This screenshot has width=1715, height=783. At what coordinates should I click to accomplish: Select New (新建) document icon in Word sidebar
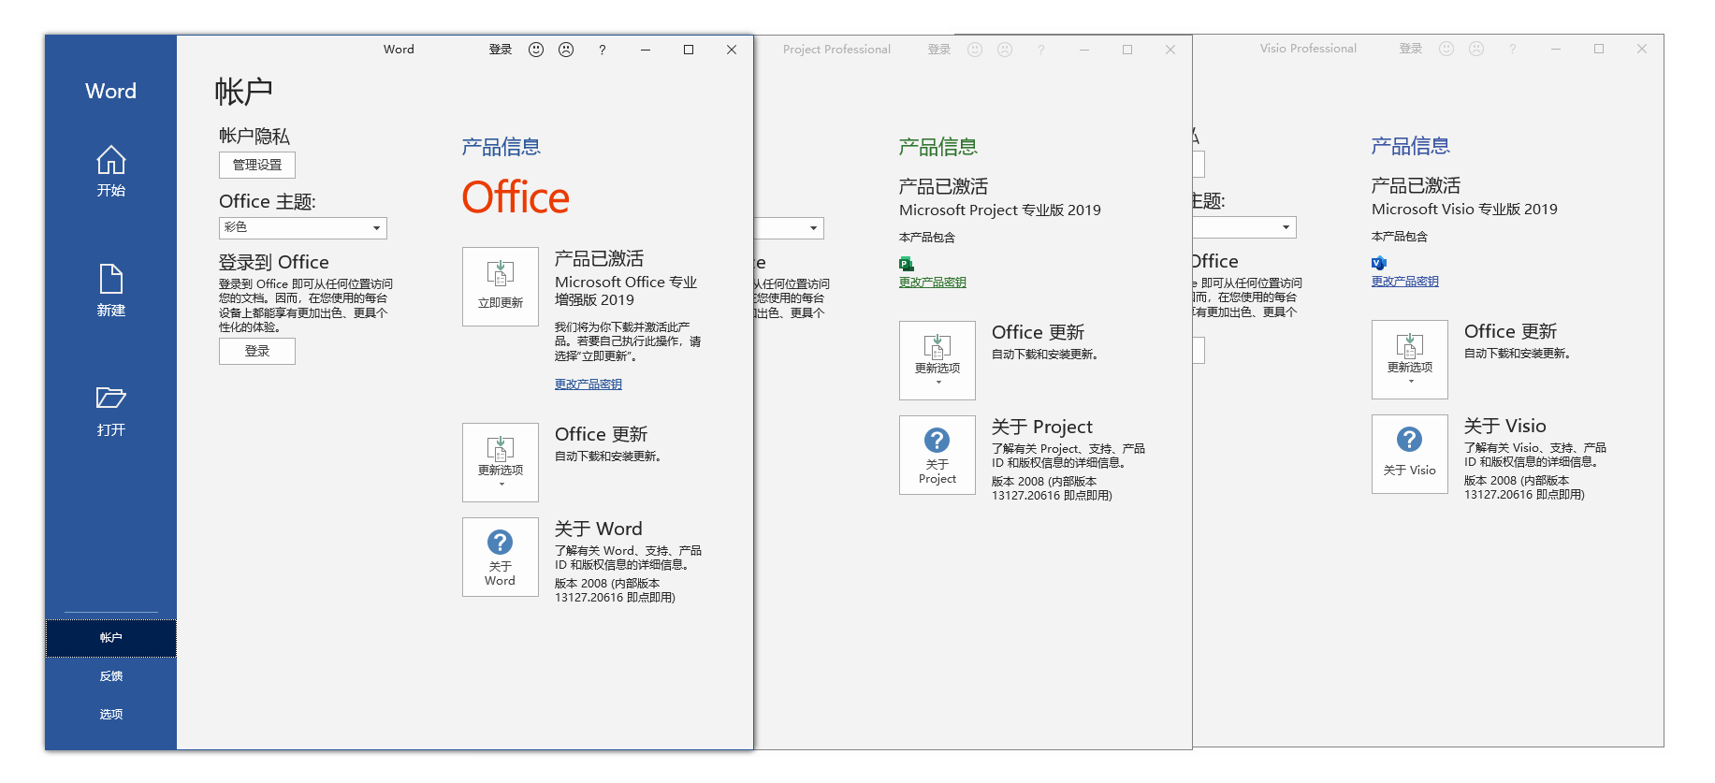click(110, 291)
